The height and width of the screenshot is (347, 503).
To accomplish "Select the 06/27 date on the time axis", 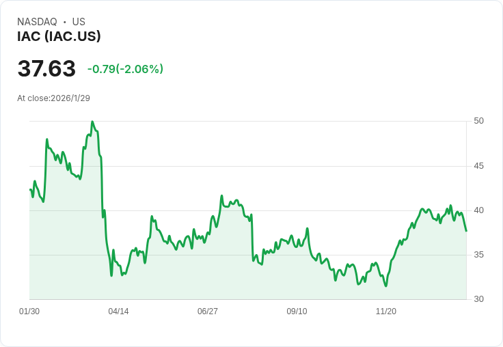I will [208, 311].
